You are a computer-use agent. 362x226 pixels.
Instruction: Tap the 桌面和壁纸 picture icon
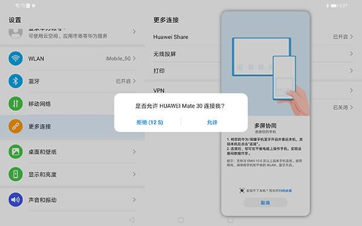16,151
